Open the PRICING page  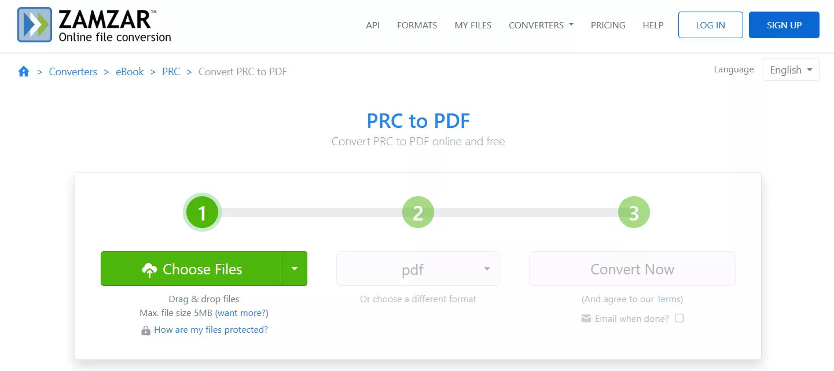pos(608,25)
